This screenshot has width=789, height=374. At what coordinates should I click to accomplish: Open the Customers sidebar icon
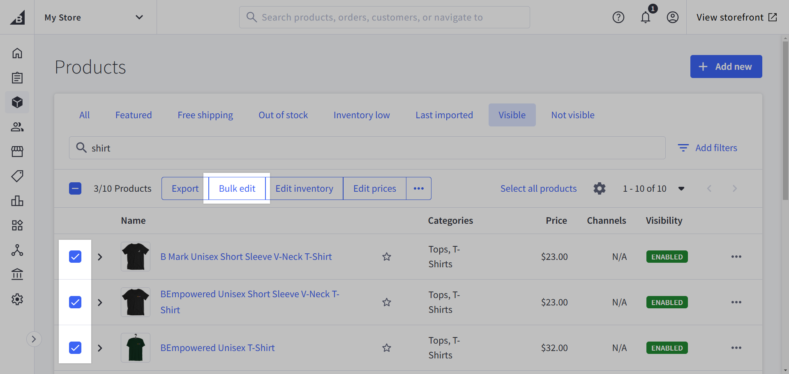pos(17,127)
